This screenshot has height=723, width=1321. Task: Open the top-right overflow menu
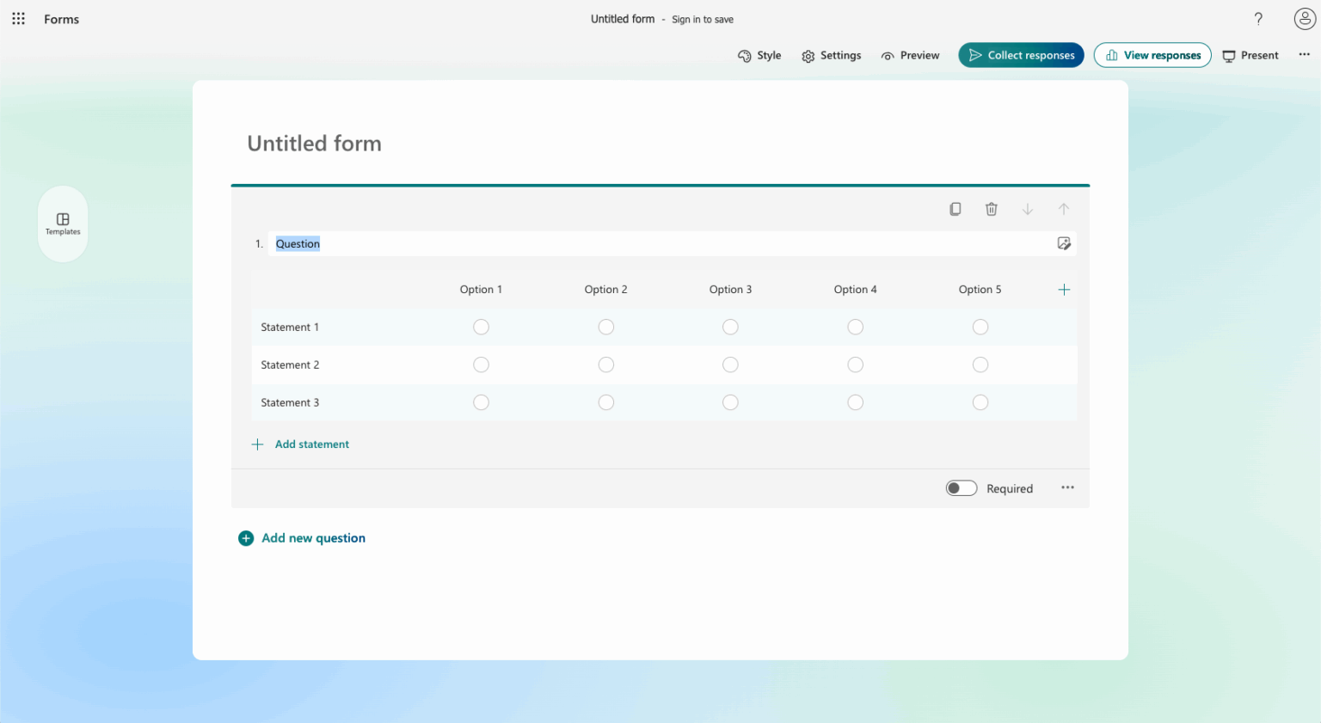1304,53
